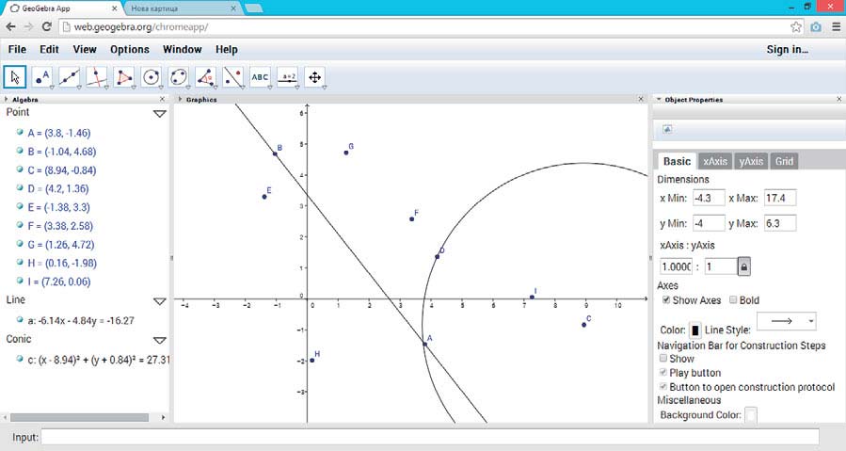Collapse the Object Properties title arrow
The height and width of the screenshot is (451, 846).
click(x=659, y=100)
